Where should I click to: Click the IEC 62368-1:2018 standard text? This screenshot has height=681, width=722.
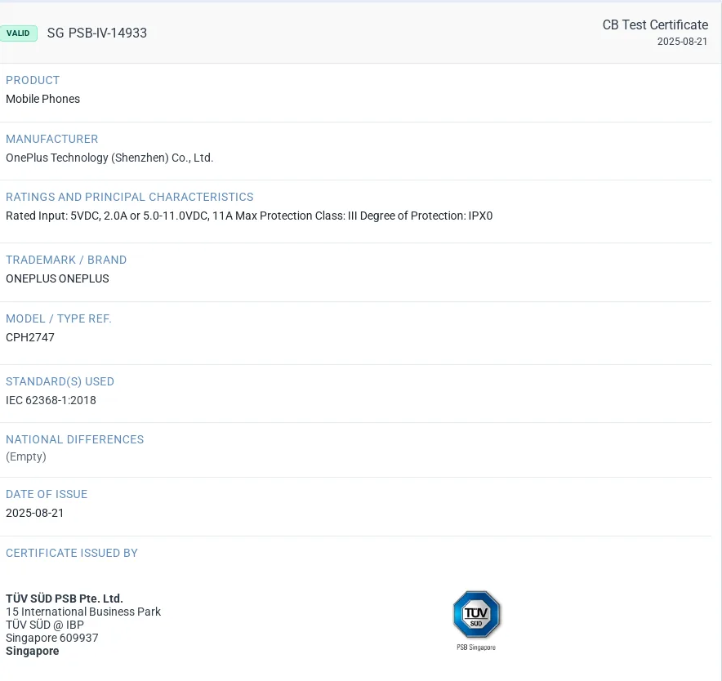click(x=50, y=400)
